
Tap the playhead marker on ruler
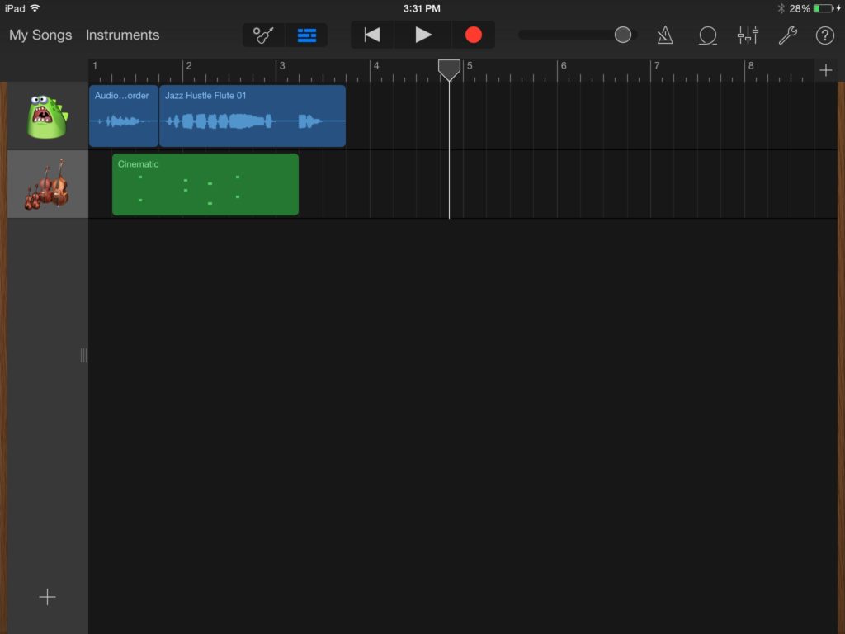point(449,69)
